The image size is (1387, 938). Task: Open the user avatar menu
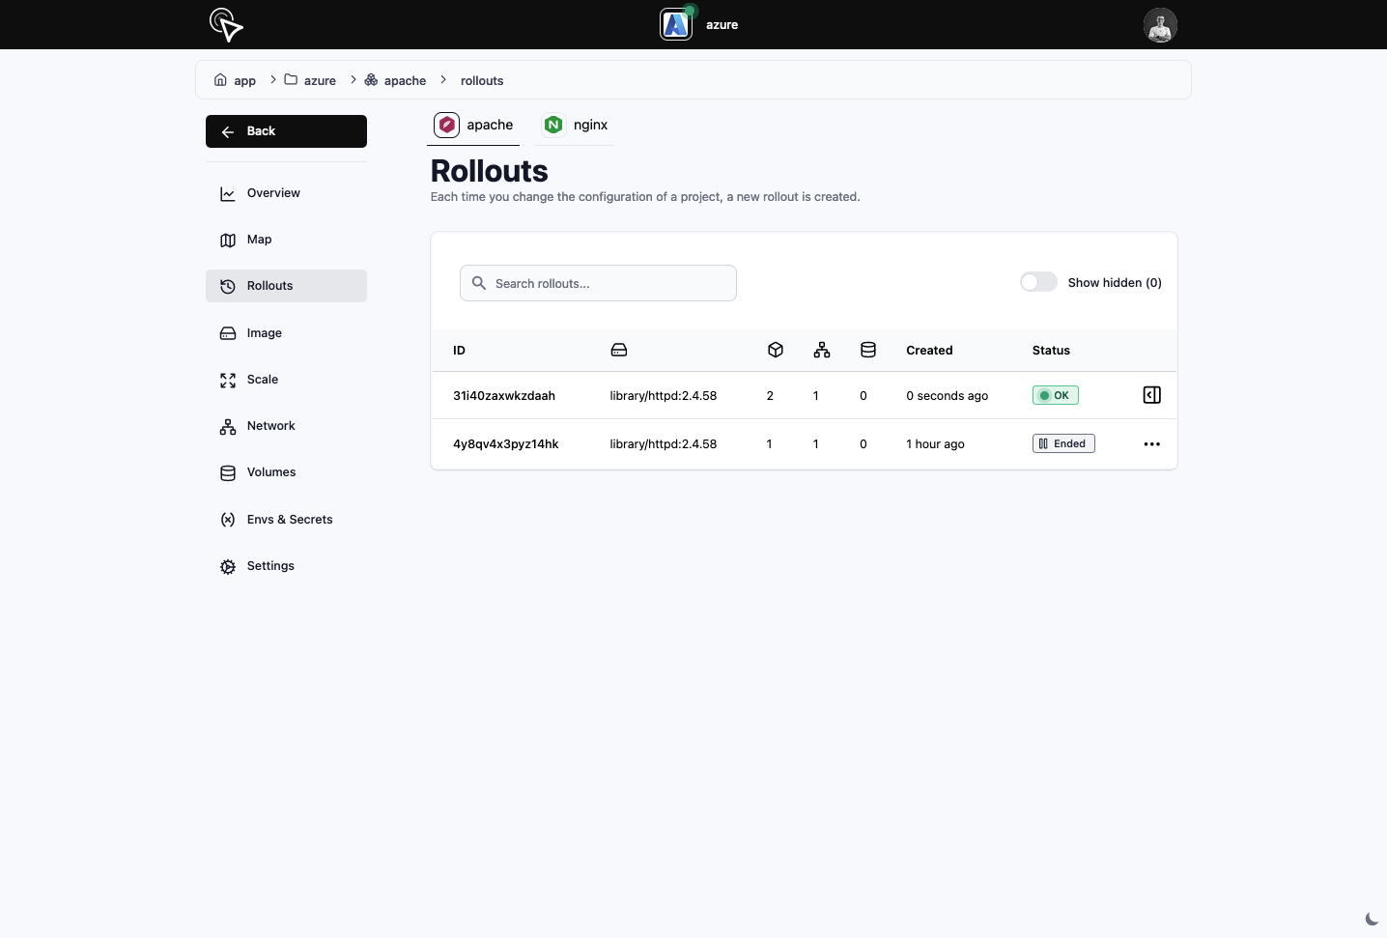(x=1159, y=25)
